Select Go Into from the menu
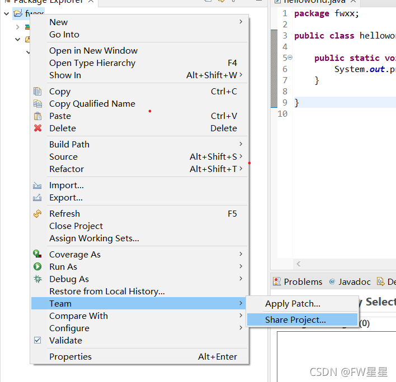The image size is (396, 382). click(x=139, y=35)
